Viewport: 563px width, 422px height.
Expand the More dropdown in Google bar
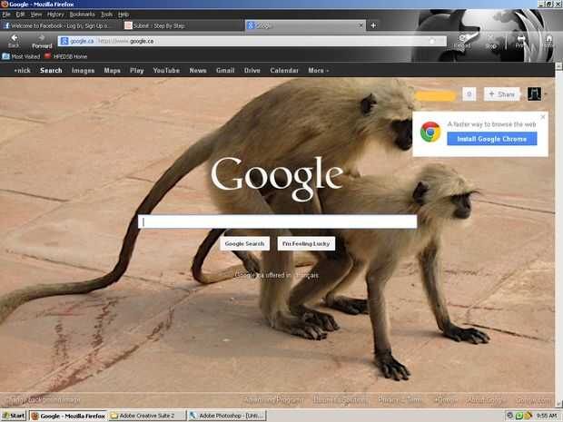point(318,71)
